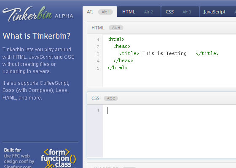The height and width of the screenshot is (168, 236).
Task: Click the opening <head> tag line
Action: (122, 46)
